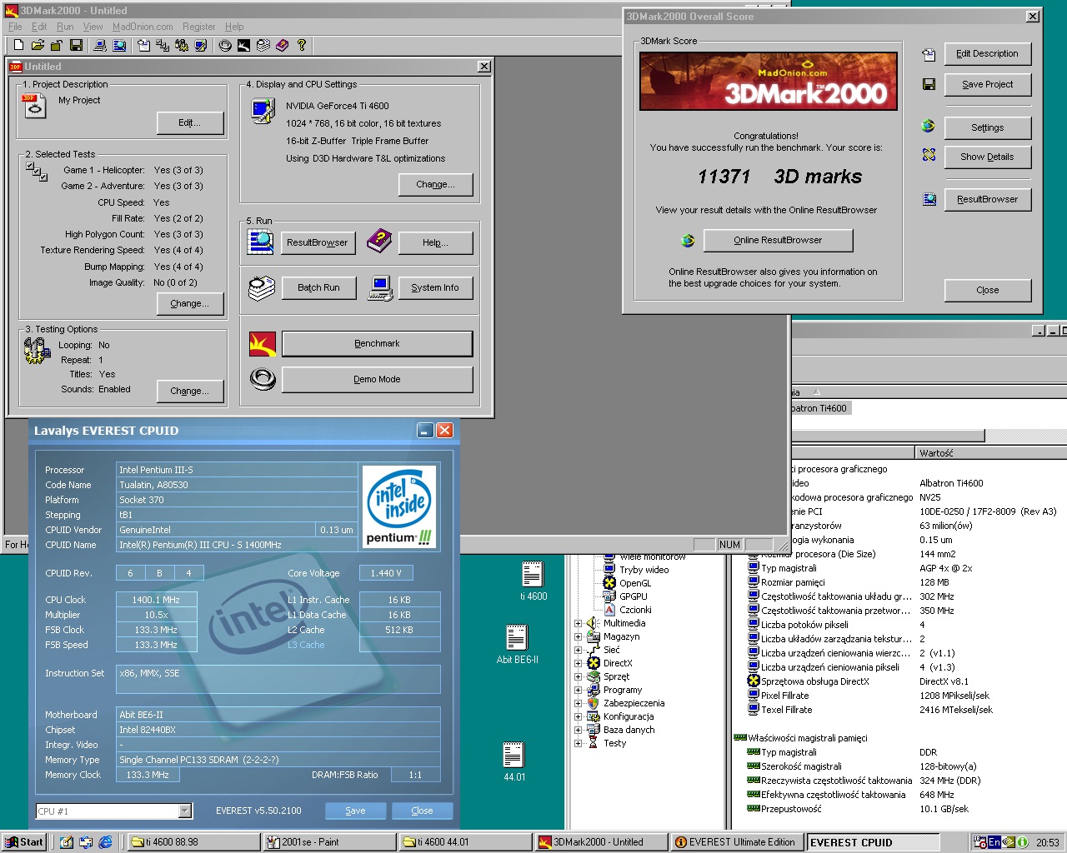Click the Open project folder icon in toolbar
This screenshot has width=1067, height=853.
pos(38,45)
